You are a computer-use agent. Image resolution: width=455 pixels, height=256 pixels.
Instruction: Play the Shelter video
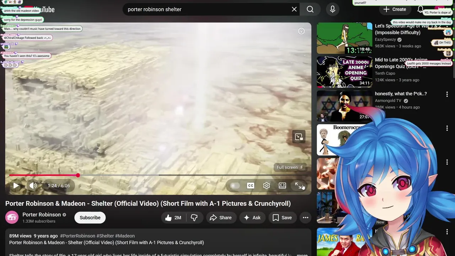(16, 186)
